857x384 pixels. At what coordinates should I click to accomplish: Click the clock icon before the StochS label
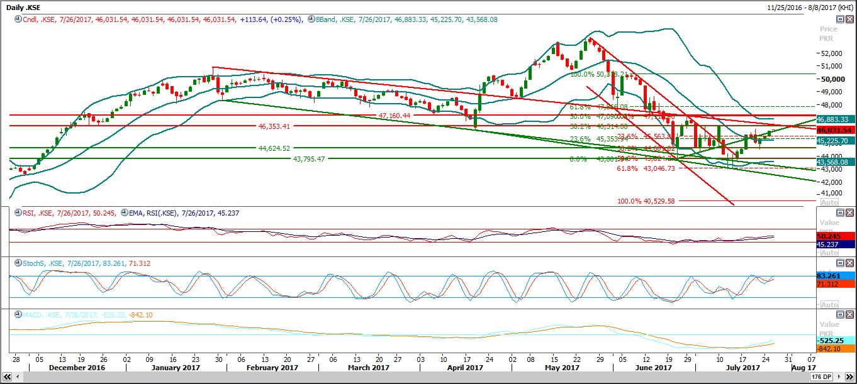(x=18, y=263)
